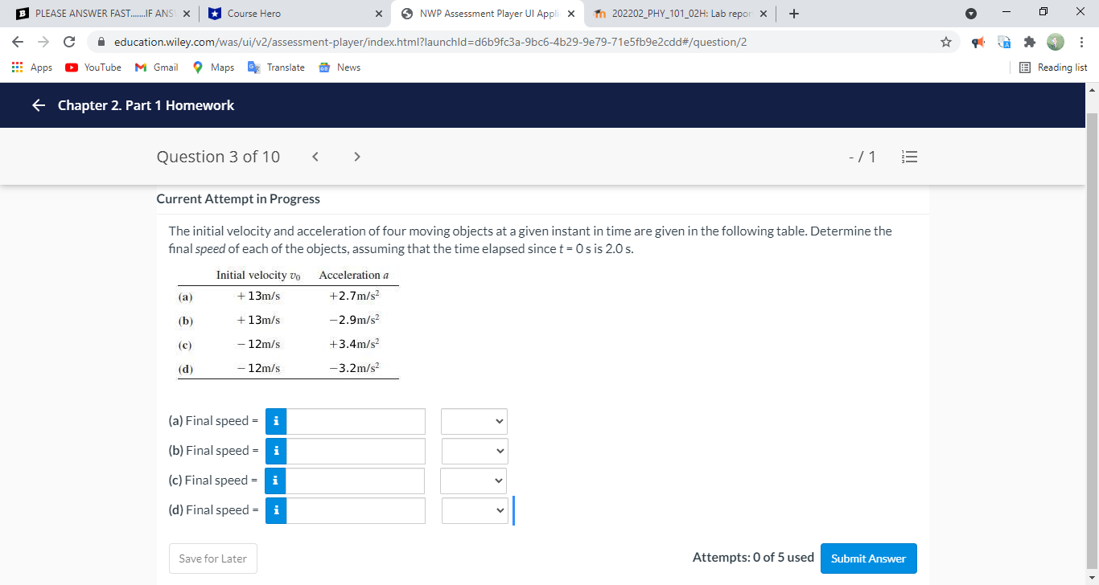Go to next question chevron
The height and width of the screenshot is (585, 1099).
click(x=357, y=157)
